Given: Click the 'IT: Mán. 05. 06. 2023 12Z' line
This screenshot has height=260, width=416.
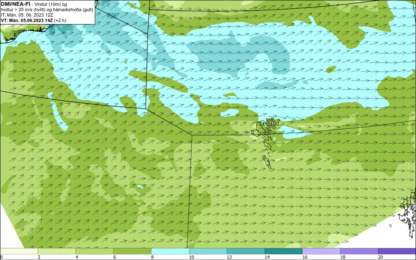Looking at the screenshot, I should [27, 15].
